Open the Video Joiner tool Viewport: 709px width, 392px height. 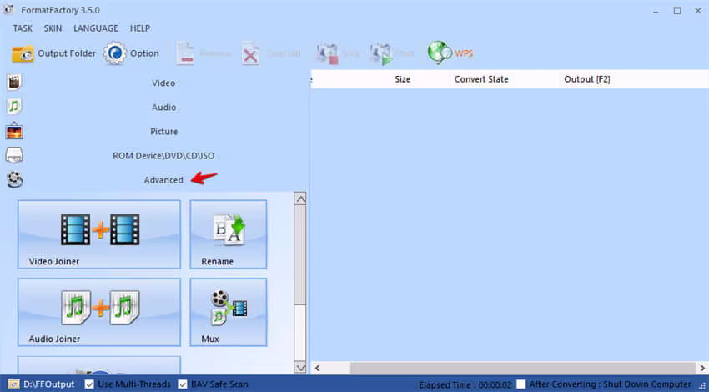99,234
